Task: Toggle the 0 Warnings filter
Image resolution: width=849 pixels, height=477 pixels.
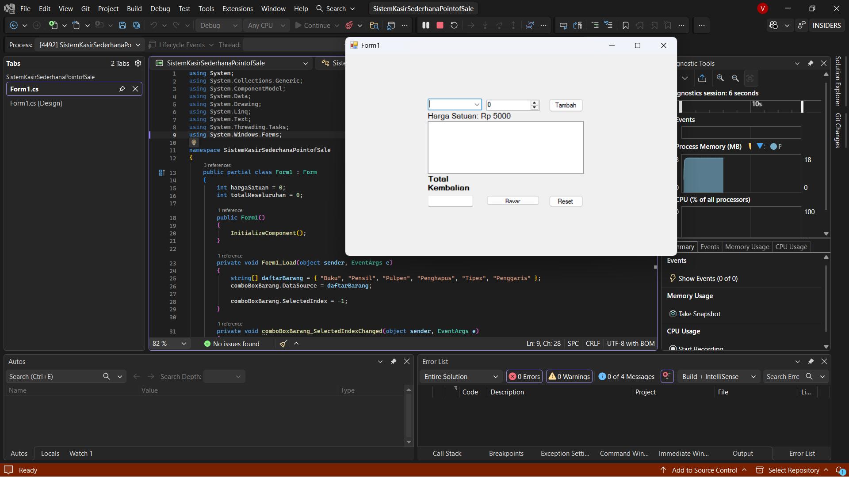Action: click(x=570, y=377)
